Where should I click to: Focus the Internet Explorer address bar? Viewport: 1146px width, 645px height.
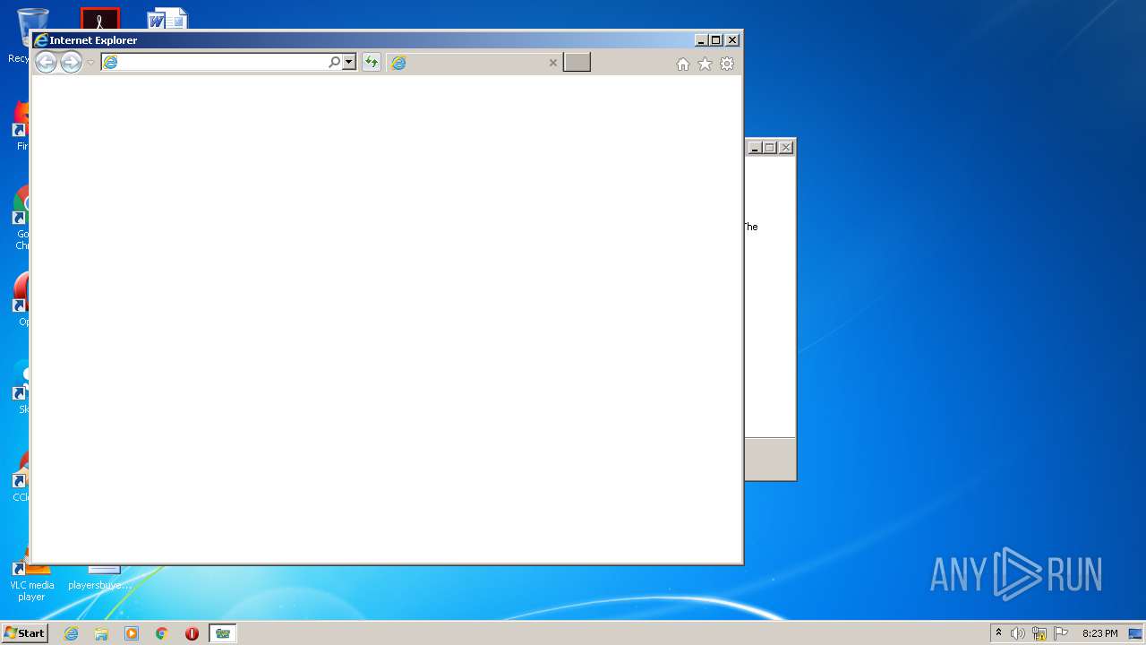click(x=215, y=62)
